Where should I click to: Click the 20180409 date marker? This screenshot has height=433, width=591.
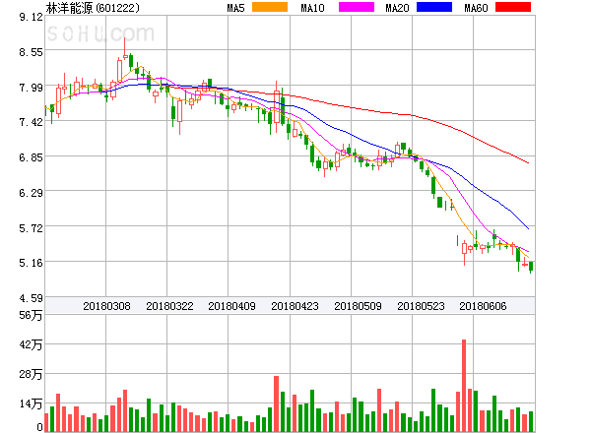click(x=232, y=306)
